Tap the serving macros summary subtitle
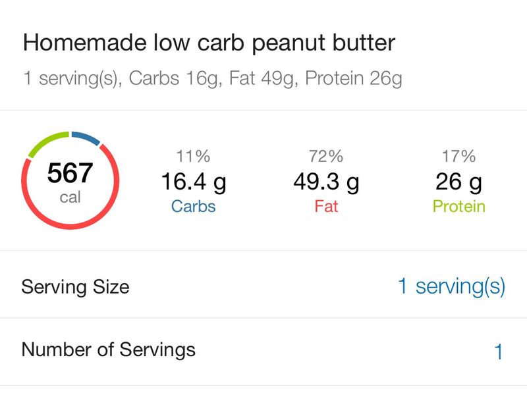 [212, 78]
